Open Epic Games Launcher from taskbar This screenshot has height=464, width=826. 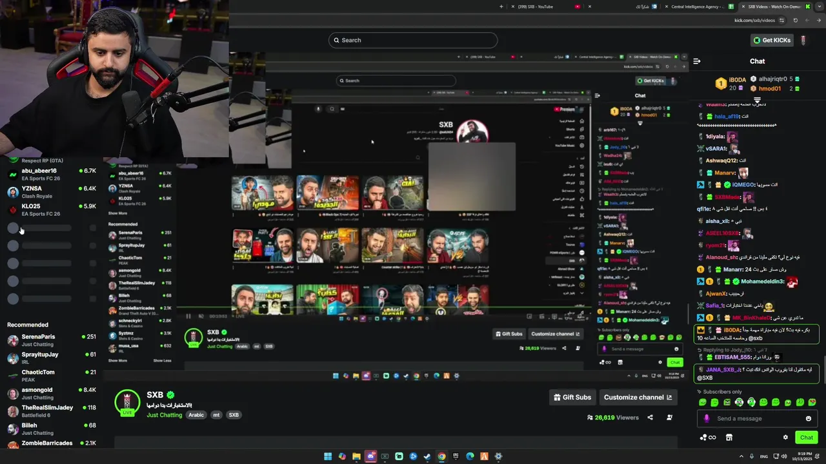click(456, 456)
